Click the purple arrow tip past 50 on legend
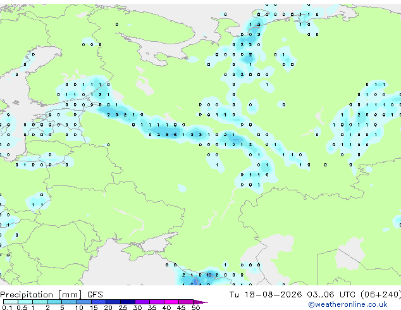Screen dimensions: 401x310 click(200, 302)
